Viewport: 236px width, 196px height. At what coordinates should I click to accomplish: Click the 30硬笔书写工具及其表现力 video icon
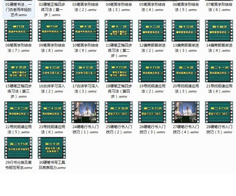click(x=52, y=148)
